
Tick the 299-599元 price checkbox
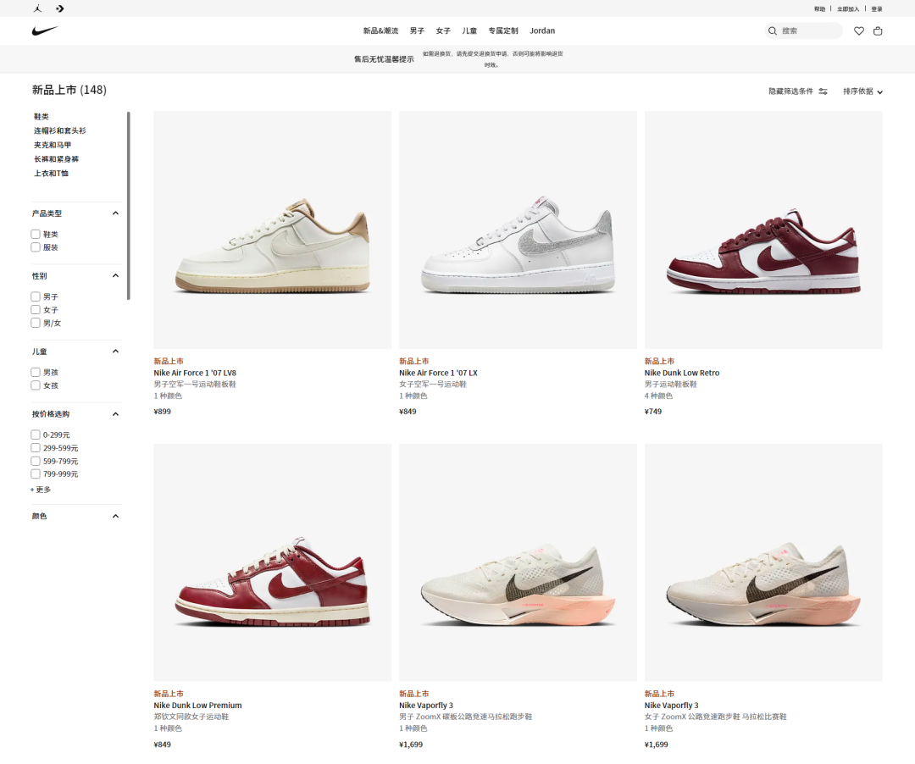(x=36, y=448)
